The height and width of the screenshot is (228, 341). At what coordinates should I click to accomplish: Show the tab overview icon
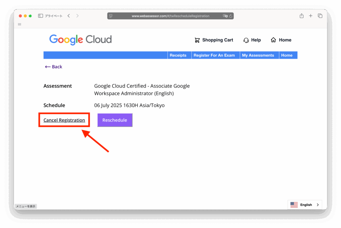320,16
